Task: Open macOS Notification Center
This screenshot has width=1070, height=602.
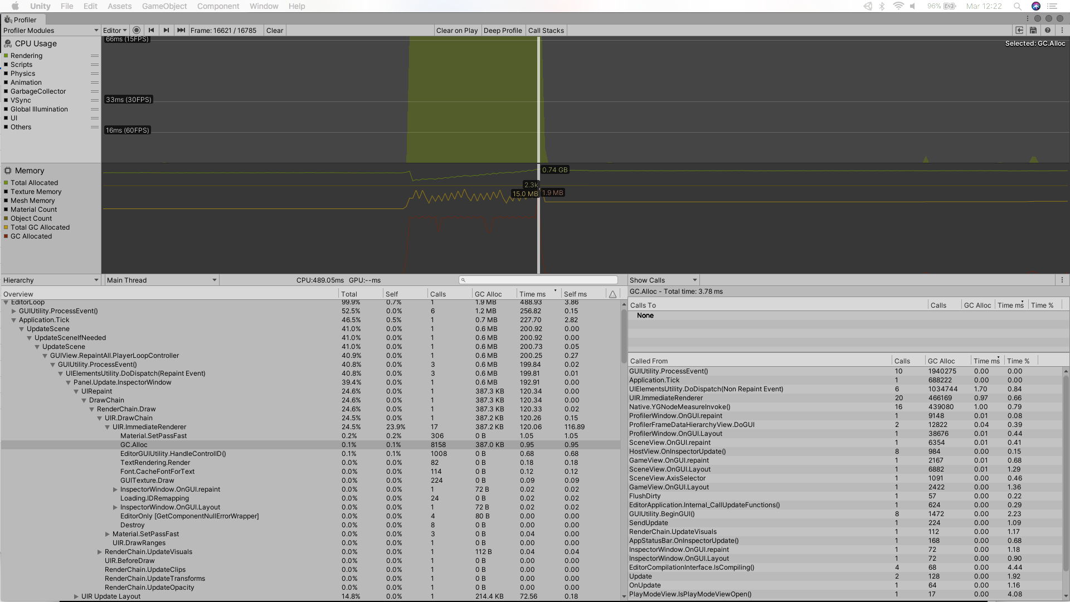Action: pyautogui.click(x=1052, y=6)
